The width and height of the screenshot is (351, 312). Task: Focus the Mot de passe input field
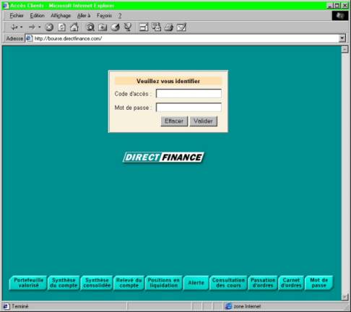point(188,107)
